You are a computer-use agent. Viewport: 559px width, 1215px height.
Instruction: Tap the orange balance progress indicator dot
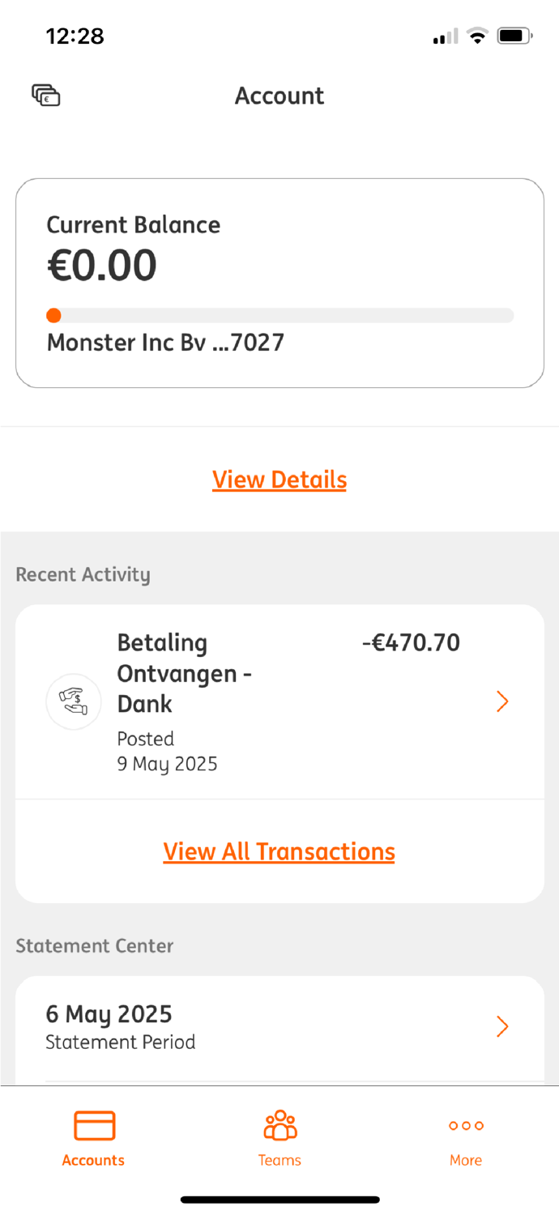pyautogui.click(x=53, y=315)
